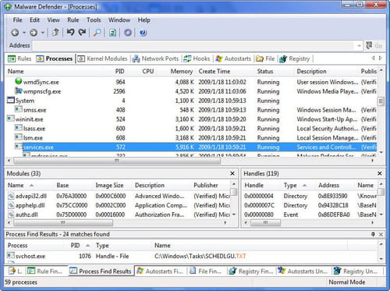Click the Back navigation toolbar icon

point(15,33)
